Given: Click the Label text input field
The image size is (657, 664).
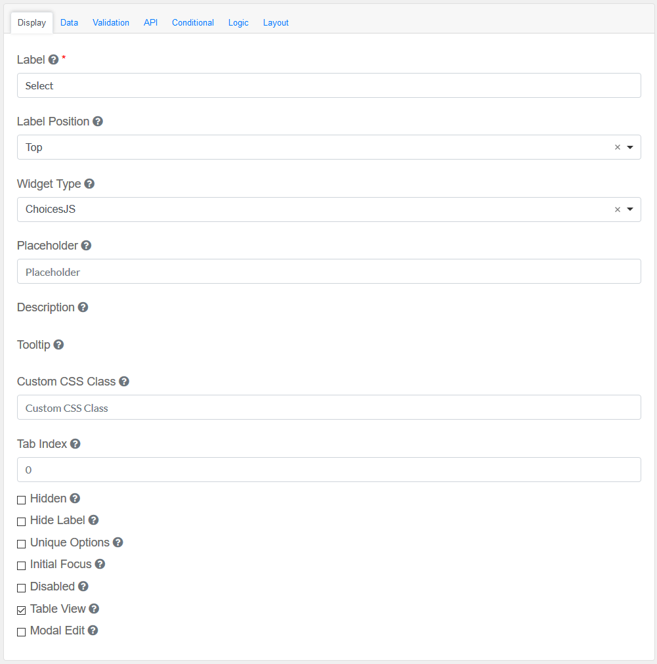Looking at the screenshot, I should tap(328, 85).
